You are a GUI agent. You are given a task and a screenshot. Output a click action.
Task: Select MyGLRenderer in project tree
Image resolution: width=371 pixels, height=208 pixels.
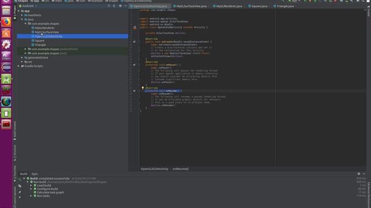(x=45, y=28)
